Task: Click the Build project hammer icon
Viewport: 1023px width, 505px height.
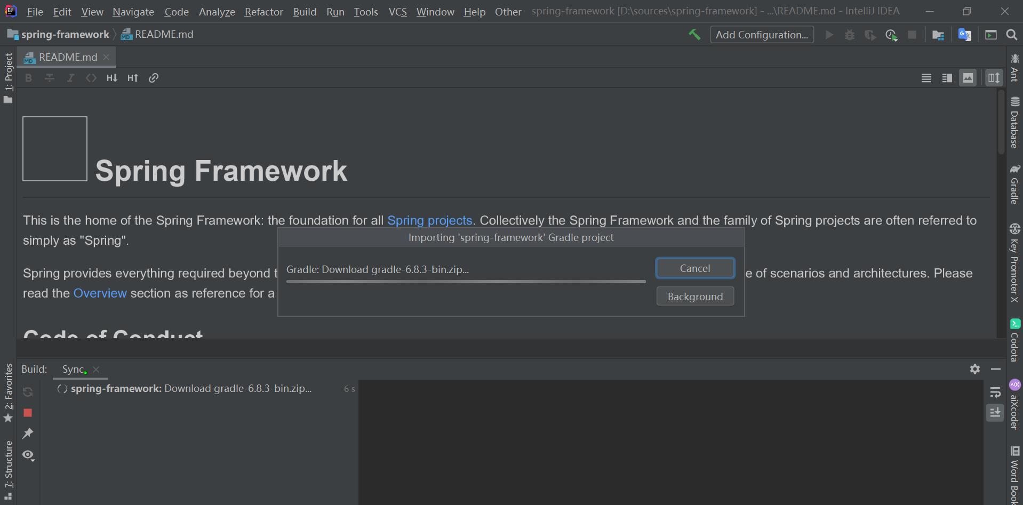Action: click(694, 35)
